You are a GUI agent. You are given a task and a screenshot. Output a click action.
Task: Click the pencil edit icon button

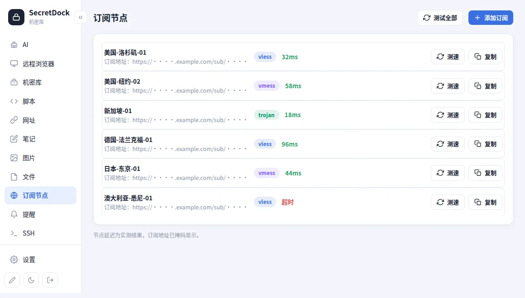coord(12,280)
